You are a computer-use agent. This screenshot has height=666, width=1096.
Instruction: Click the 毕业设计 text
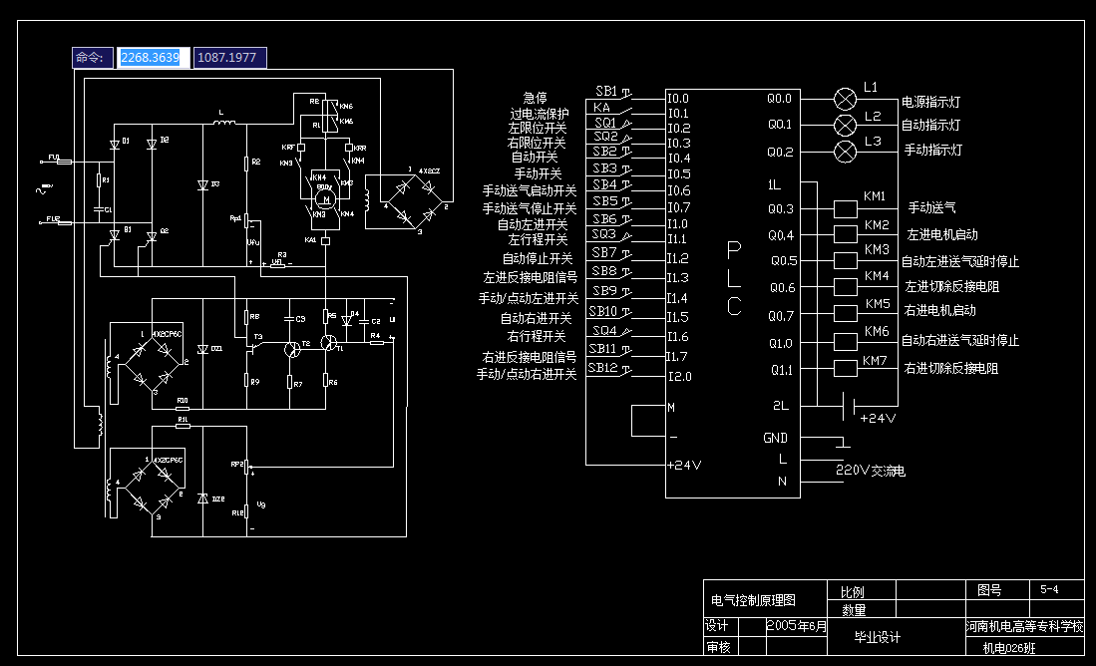(x=878, y=637)
